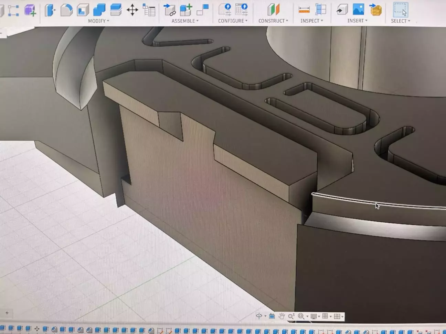The image size is (446, 334).
Task: Expand the Assemble dropdown menu
Action: [185, 21]
